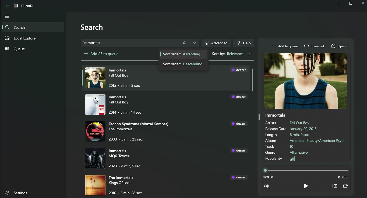Image resolution: width=367 pixels, height=198 pixels.
Task: Click the hamburger menu icon in sidebar
Action: click(x=7, y=16)
